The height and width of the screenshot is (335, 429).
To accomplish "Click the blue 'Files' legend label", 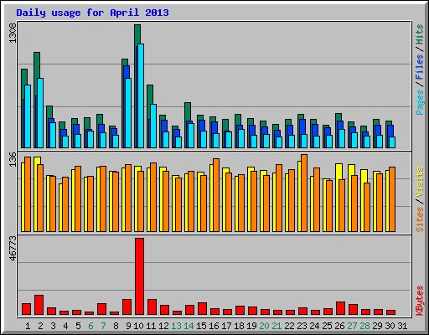I will coord(420,67).
